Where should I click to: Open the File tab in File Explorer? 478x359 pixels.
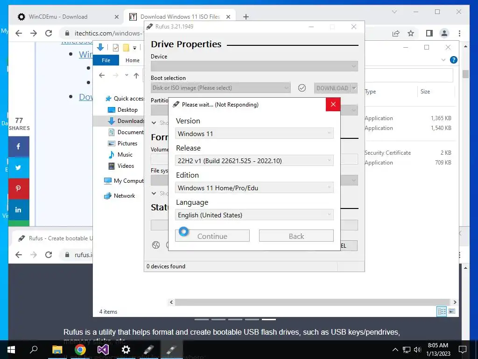[106, 60]
